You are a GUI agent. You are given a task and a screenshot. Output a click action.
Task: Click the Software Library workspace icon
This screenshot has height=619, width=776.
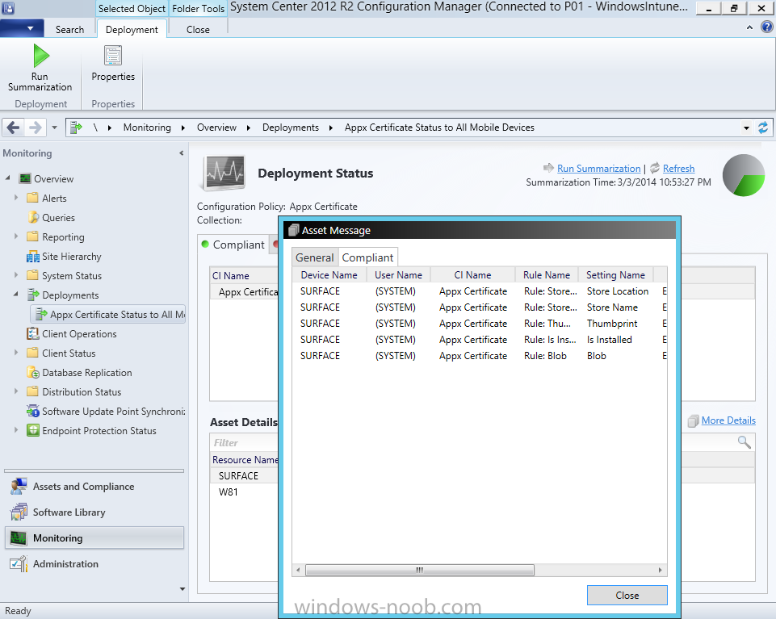click(19, 512)
